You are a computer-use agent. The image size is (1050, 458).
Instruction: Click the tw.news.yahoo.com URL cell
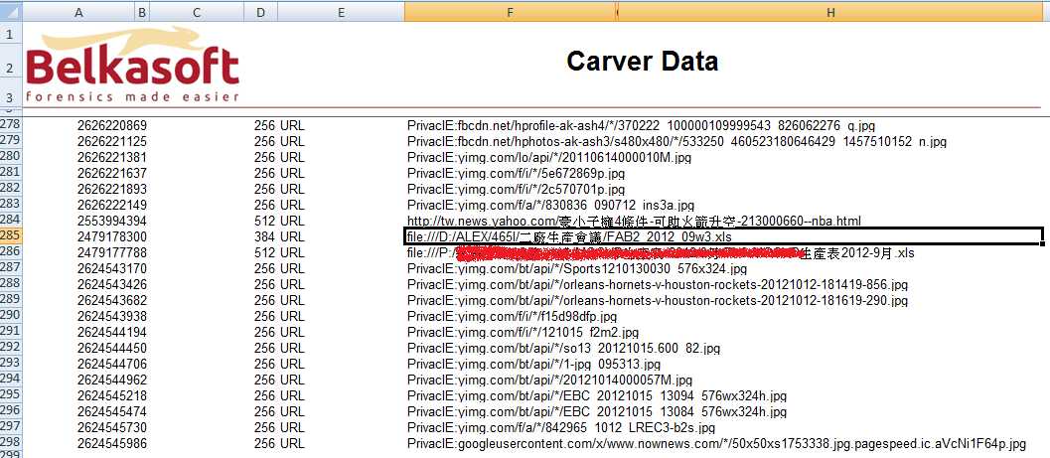[x=634, y=221]
